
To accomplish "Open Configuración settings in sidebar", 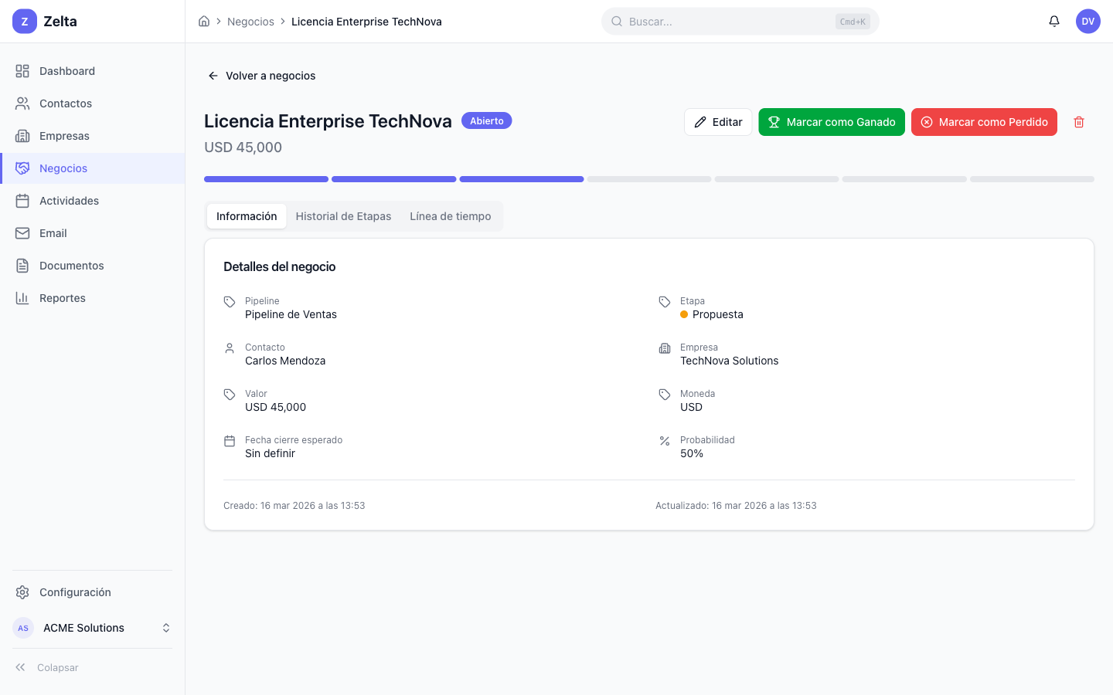I will coord(75,592).
